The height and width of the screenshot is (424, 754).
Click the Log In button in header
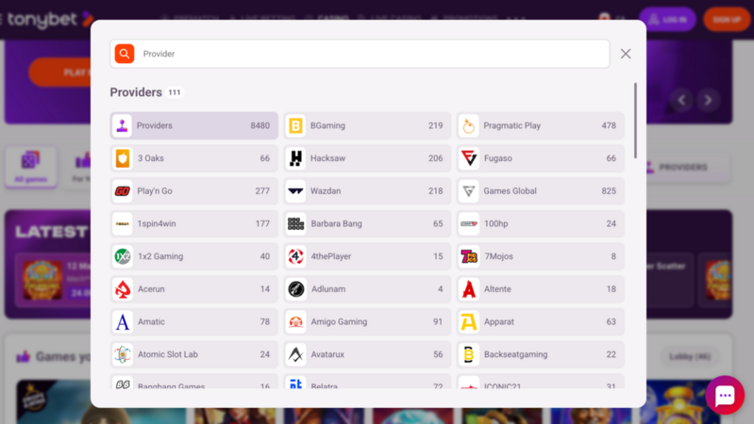tap(667, 20)
